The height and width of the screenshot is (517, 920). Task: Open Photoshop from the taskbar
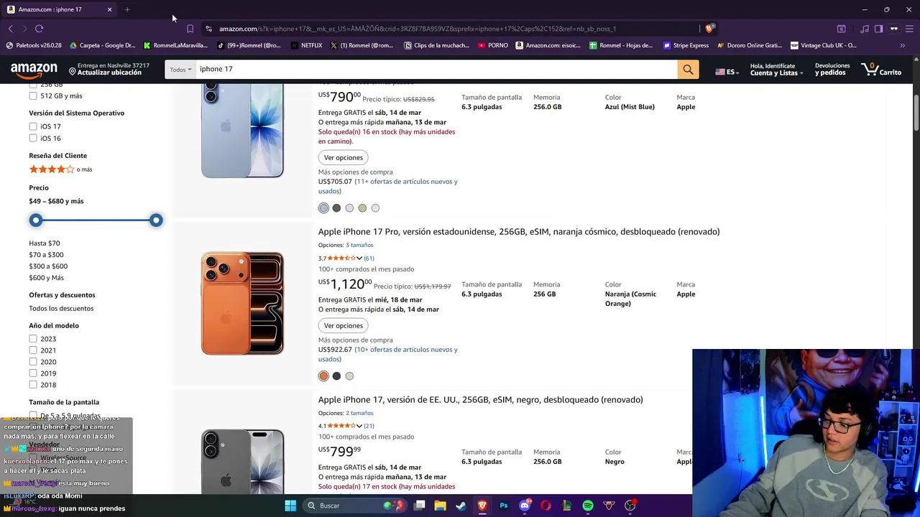(x=503, y=506)
